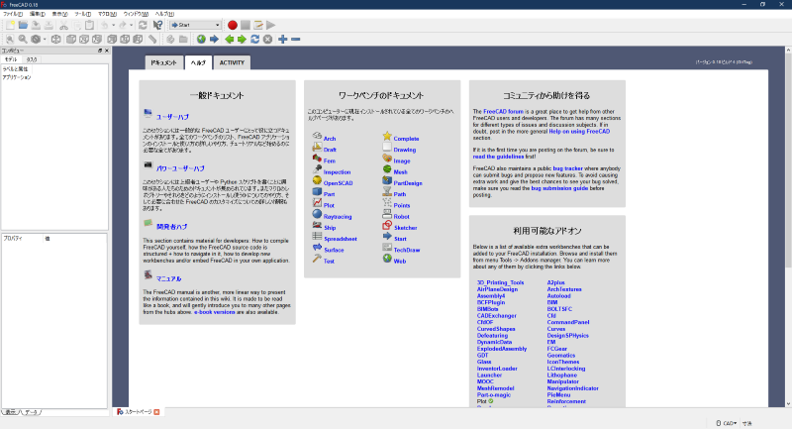Open the PartDesign workbench documentation link
This screenshot has width=792, height=429.
point(408,183)
